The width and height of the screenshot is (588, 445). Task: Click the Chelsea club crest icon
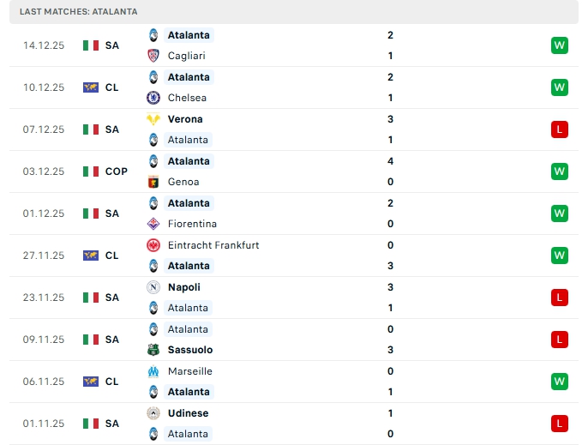[x=153, y=98]
